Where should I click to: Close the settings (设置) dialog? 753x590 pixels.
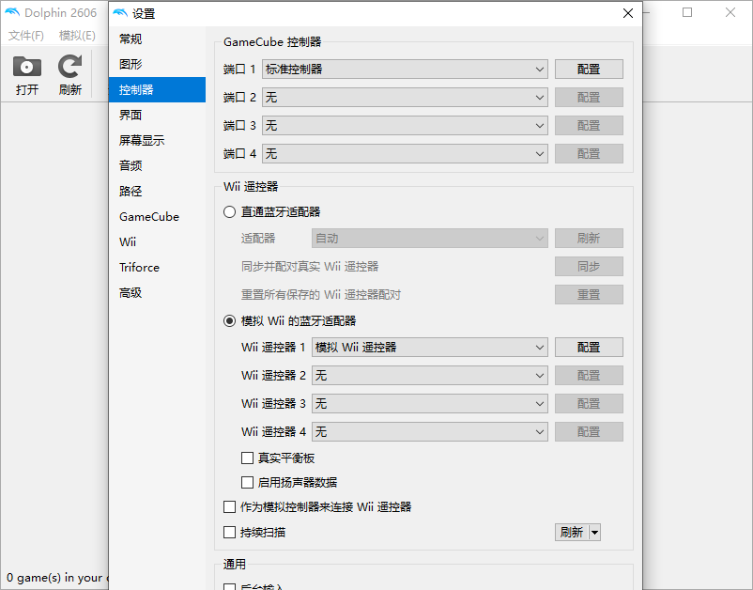click(x=628, y=13)
